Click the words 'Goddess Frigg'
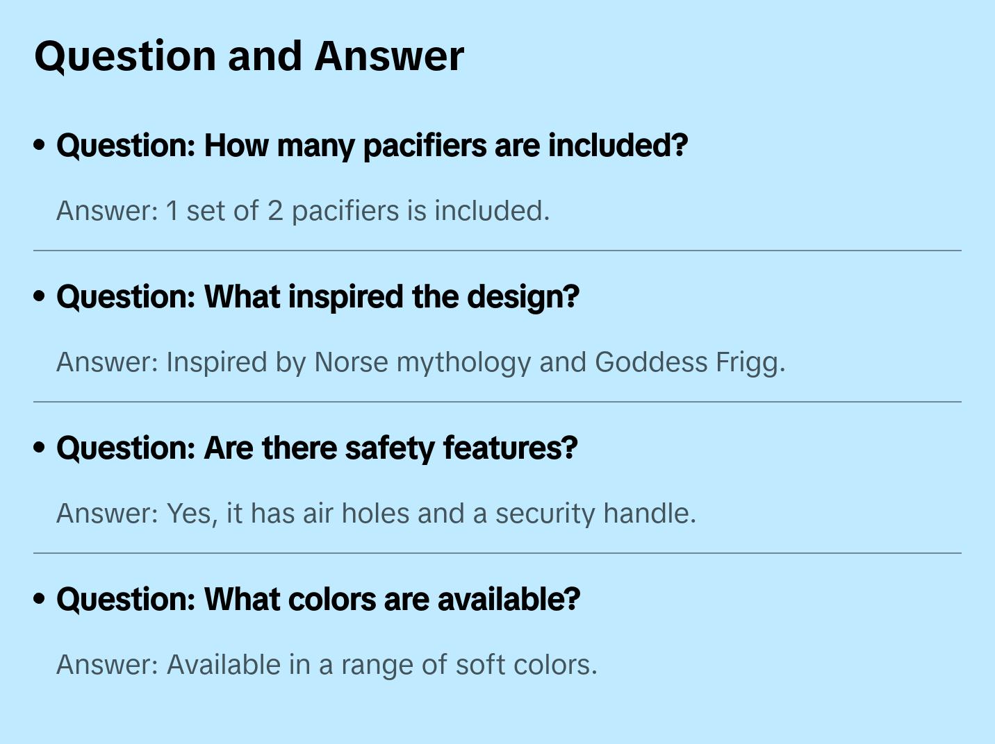 click(x=689, y=362)
